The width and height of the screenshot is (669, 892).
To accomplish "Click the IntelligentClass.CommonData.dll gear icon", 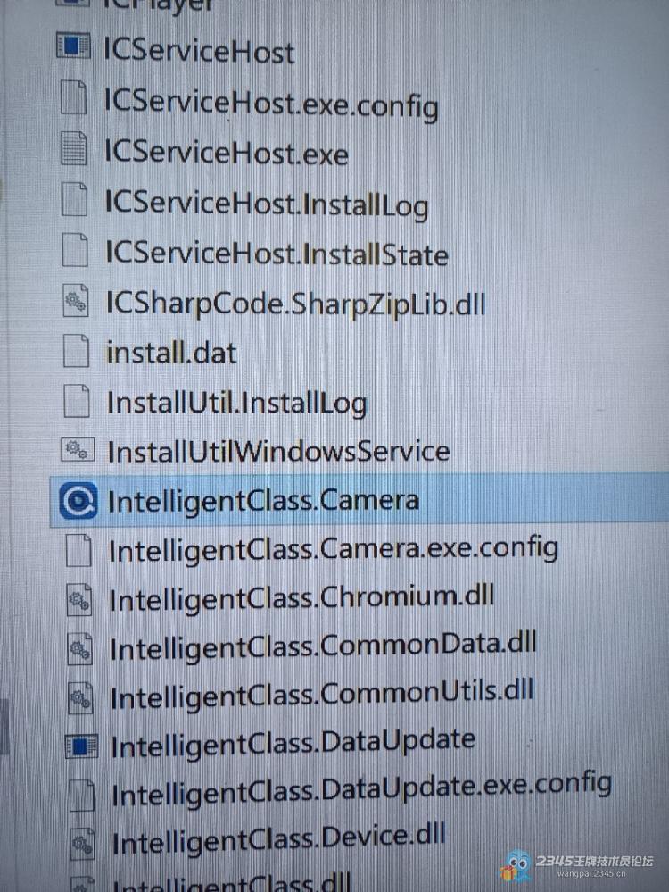I will 80,650.
